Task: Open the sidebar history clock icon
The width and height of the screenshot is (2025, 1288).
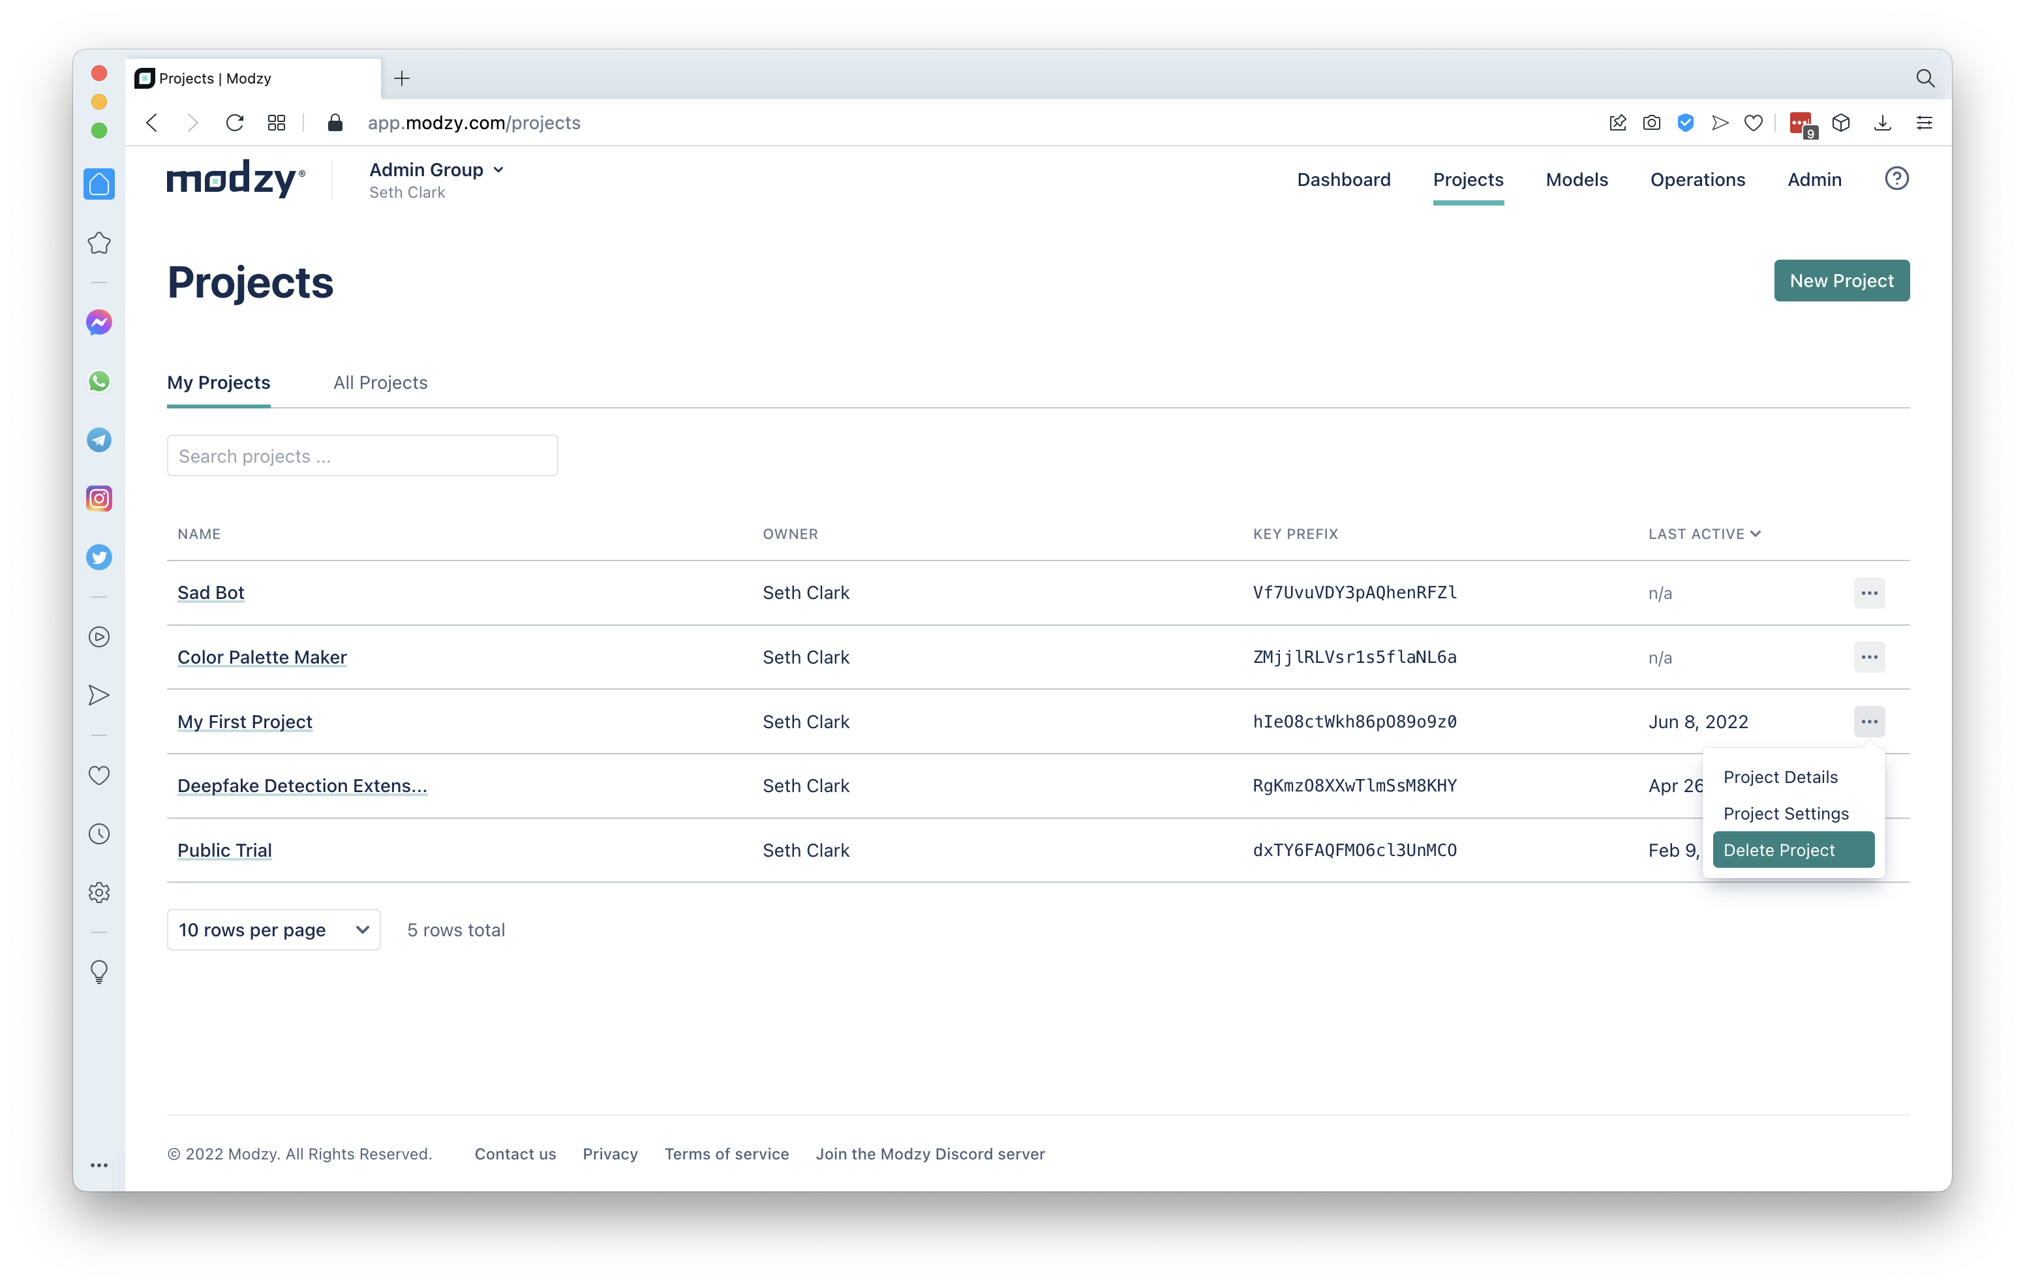Action: [99, 834]
